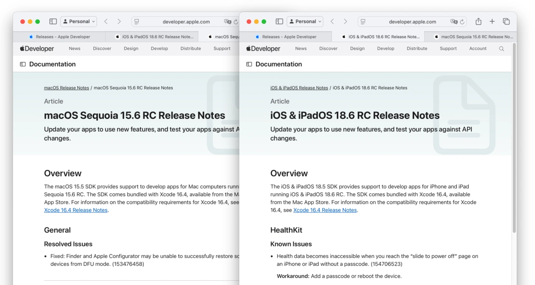Open a new tab with the plus icon
The width and height of the screenshot is (535, 285).
click(x=492, y=21)
